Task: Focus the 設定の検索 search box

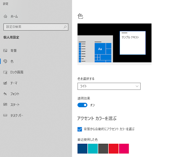Action: 36,27
